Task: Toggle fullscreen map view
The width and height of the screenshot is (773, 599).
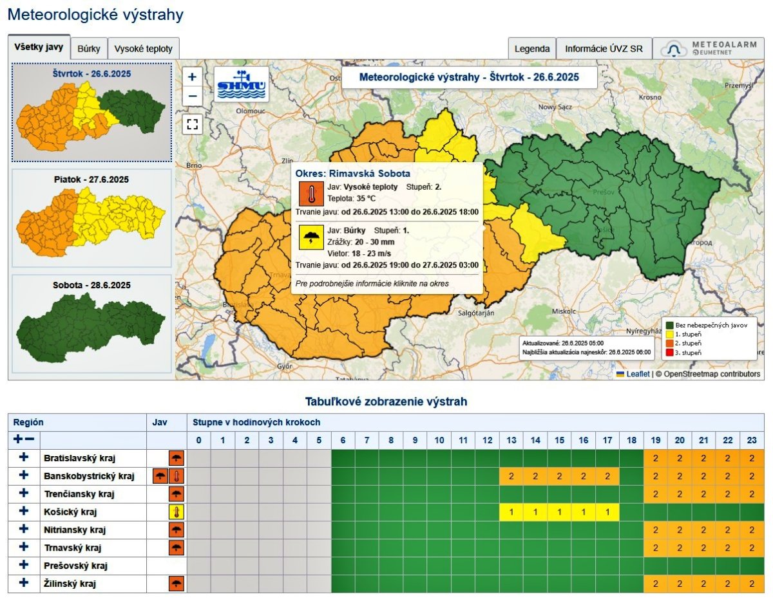Action: pyautogui.click(x=192, y=124)
